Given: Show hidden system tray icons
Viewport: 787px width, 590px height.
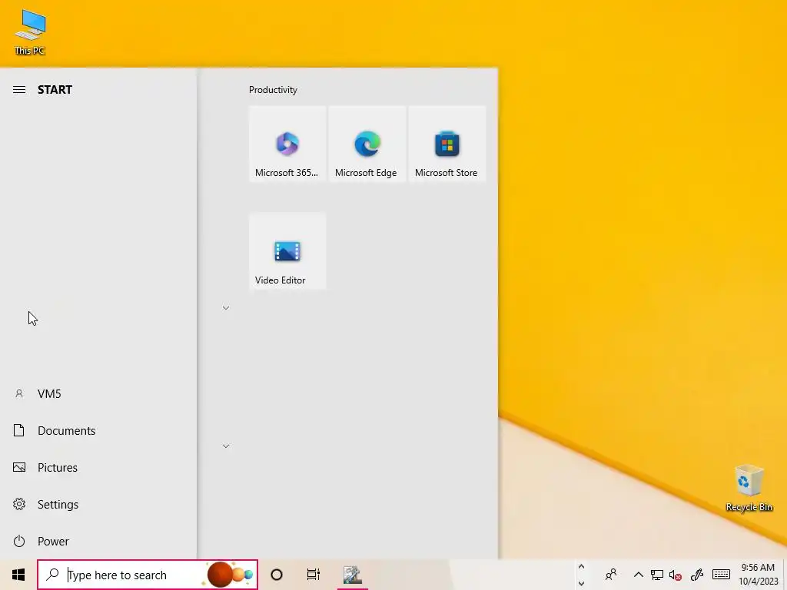Looking at the screenshot, I should pos(639,575).
